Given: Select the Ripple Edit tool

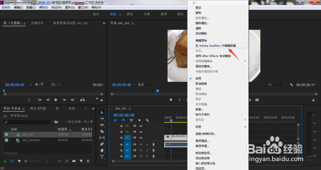Looking at the screenshot, I should (102, 125).
